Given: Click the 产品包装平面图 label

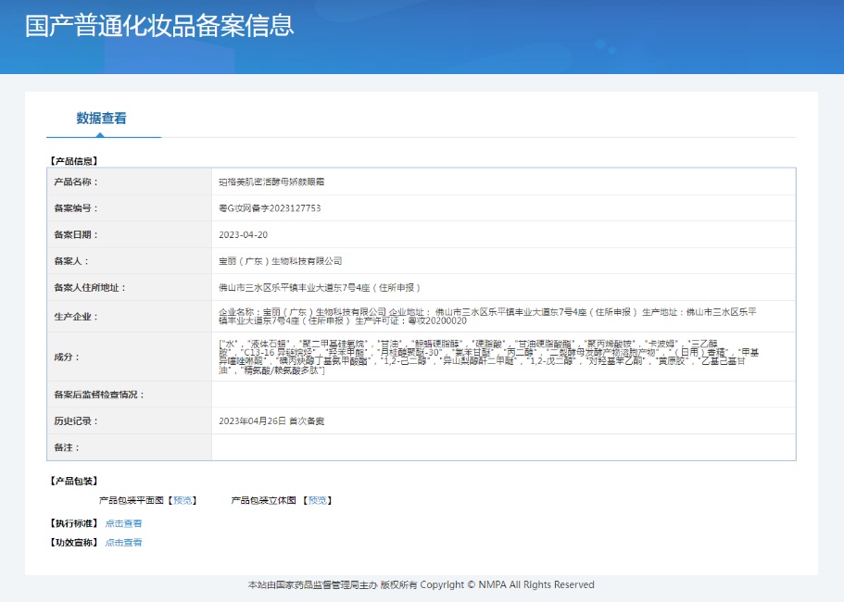Looking at the screenshot, I should [x=132, y=500].
